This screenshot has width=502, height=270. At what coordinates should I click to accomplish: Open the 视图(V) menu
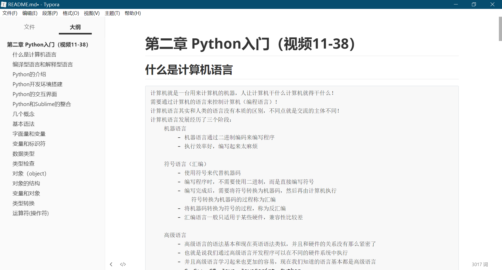(92, 13)
